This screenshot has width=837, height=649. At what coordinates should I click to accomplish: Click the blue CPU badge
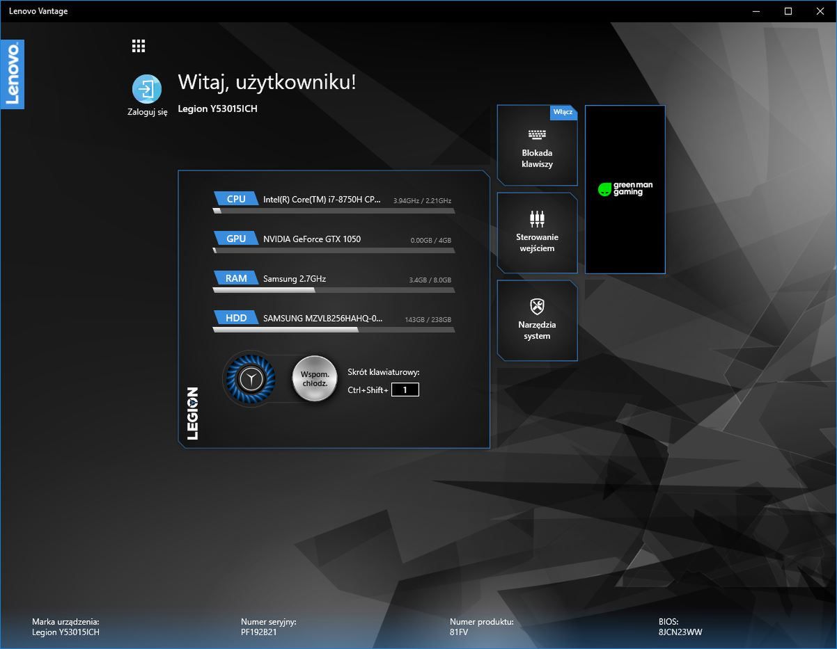pos(235,198)
